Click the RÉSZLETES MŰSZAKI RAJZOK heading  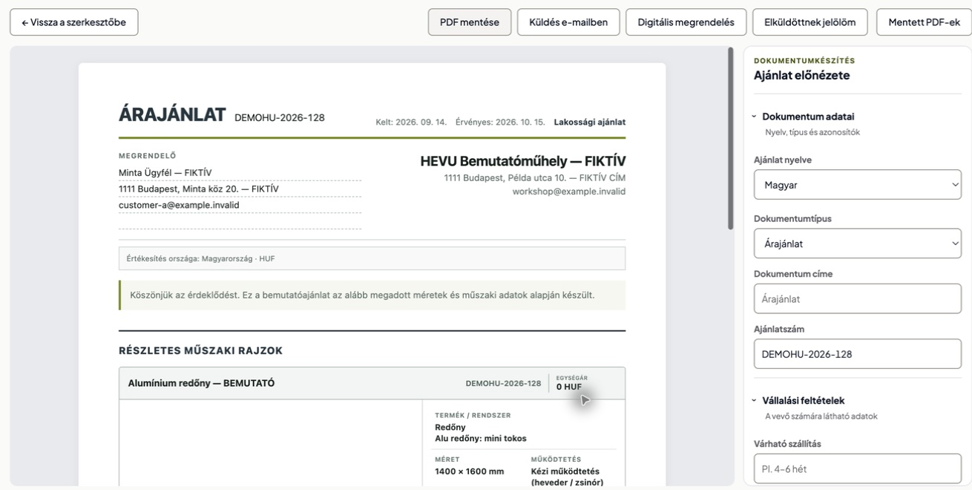(200, 350)
